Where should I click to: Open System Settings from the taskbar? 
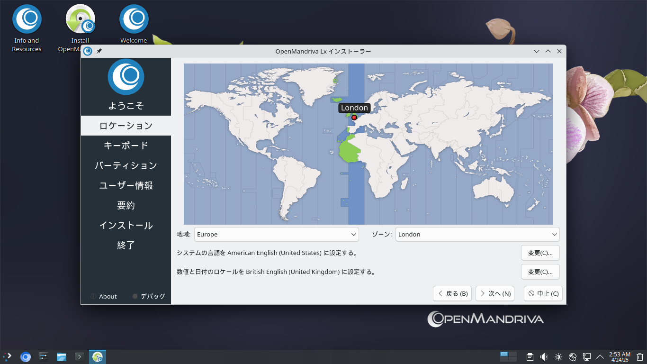coord(44,356)
